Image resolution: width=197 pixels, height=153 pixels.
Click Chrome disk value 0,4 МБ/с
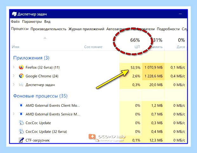pyautogui.click(x=178, y=76)
